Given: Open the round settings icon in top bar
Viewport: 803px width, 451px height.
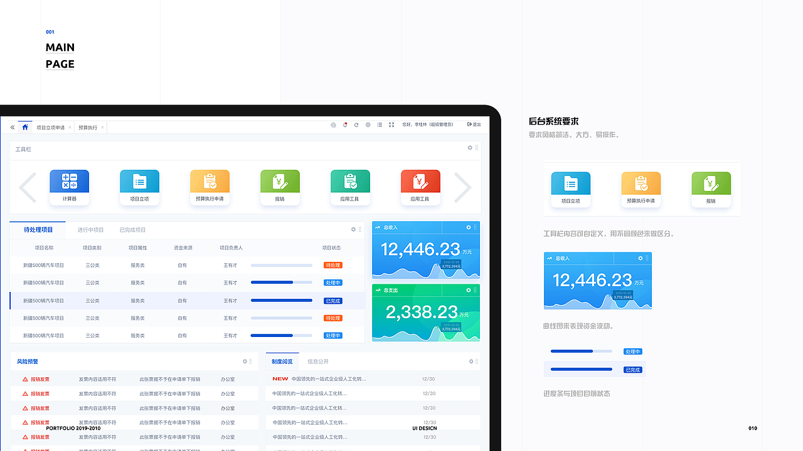Looking at the screenshot, I should (x=368, y=125).
